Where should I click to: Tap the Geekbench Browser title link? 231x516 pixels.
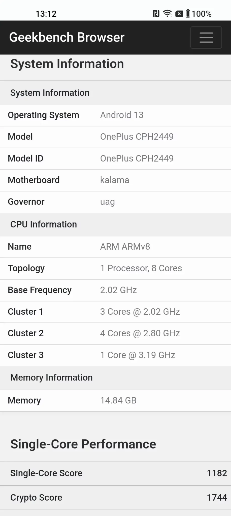(67, 37)
